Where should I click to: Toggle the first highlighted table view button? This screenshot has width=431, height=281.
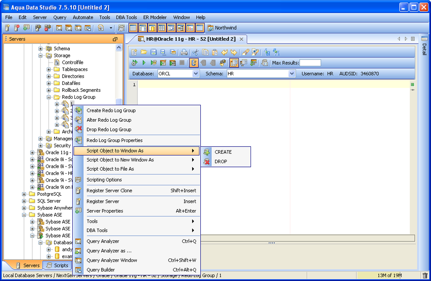tap(133, 28)
